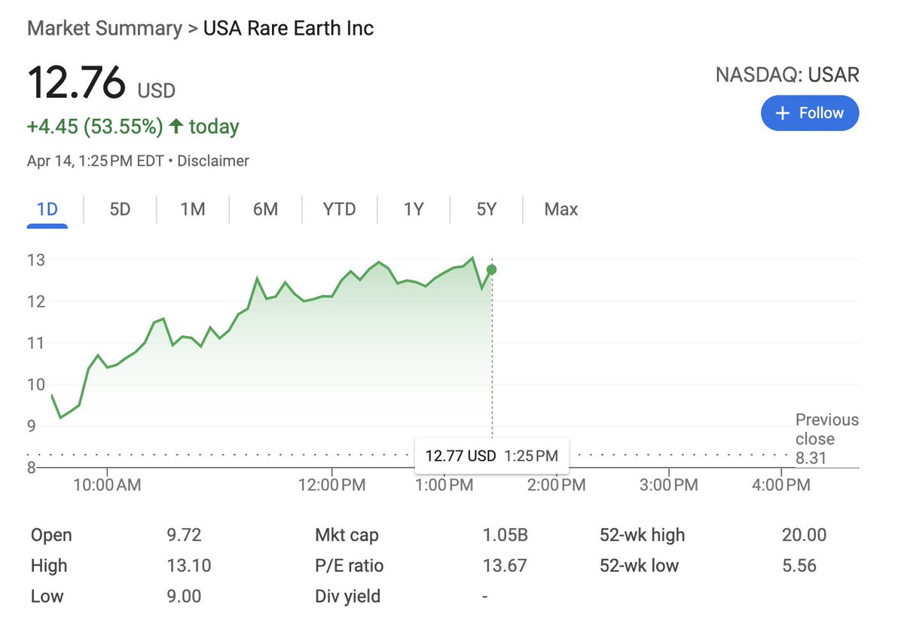The height and width of the screenshot is (626, 904).
Task: Click the Apr 14, 1:25 PM EDT timestamp
Action: tap(95, 160)
